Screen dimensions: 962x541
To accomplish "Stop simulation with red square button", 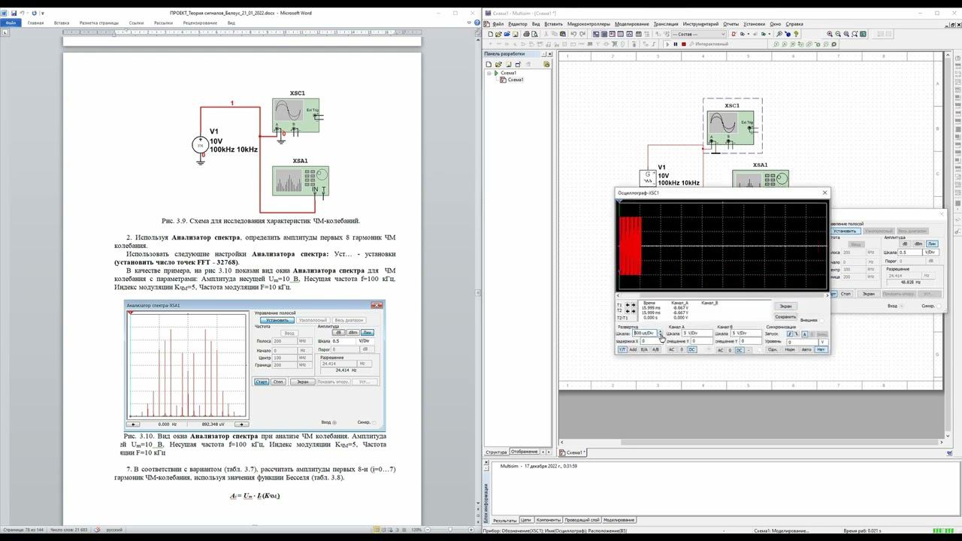I will (x=683, y=44).
